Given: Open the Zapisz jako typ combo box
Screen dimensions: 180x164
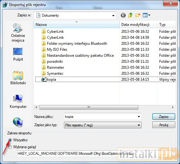Looking at the screenshot, I should [x=103, y=125].
